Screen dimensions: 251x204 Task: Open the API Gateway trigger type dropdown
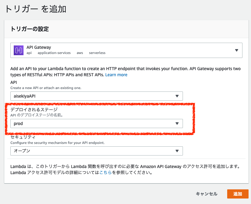[x=126, y=50]
